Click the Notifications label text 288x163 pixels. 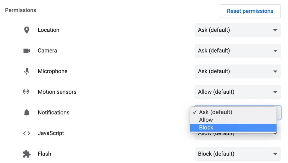pyautogui.click(x=54, y=113)
